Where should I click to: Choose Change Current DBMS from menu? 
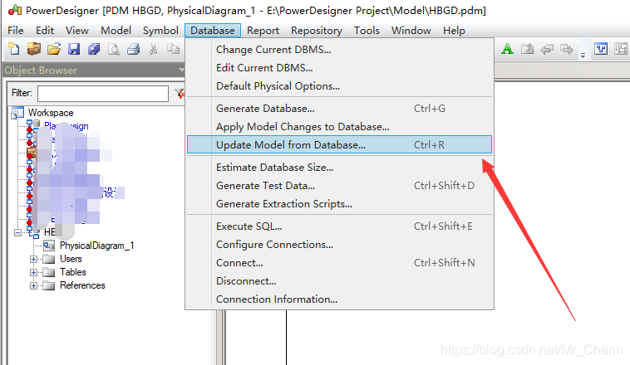[x=339, y=49]
